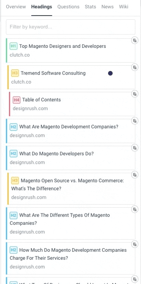This screenshot has width=141, height=284.
Task: Click the Filter by keyword field
Action: point(71,27)
